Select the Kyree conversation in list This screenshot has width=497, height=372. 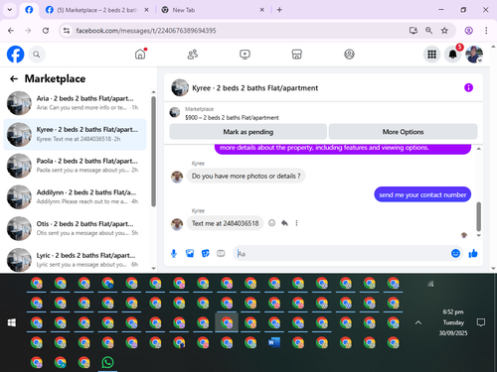[x=75, y=134]
